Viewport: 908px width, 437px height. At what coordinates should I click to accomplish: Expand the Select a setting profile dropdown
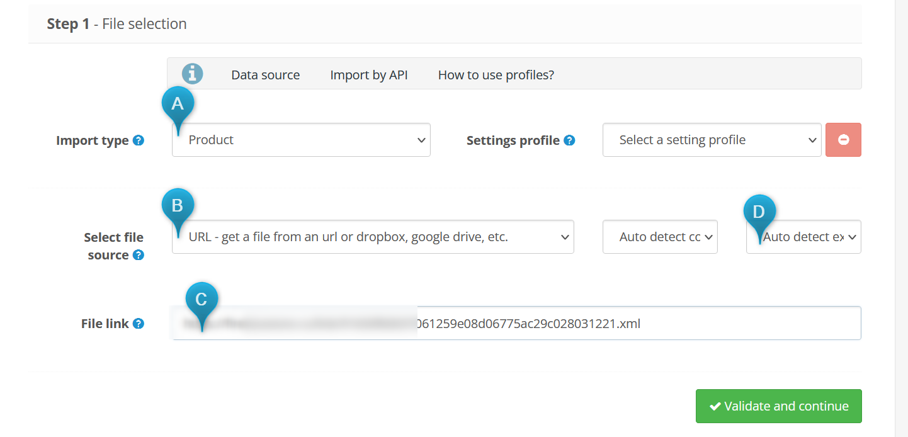tap(712, 140)
